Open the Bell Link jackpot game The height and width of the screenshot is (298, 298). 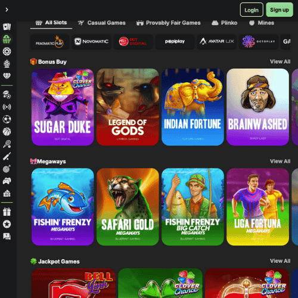pos(73,283)
